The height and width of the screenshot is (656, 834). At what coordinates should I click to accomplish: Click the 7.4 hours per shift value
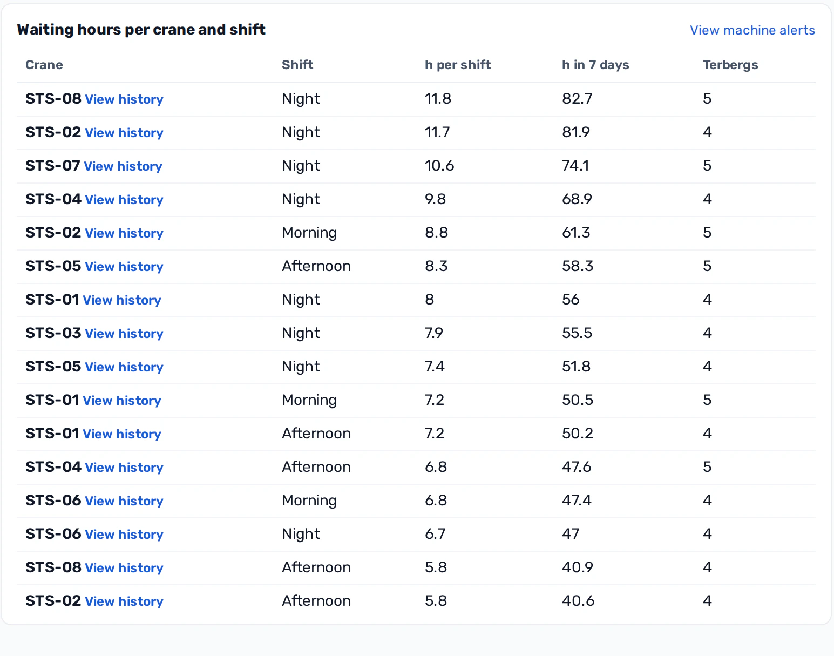(x=435, y=367)
